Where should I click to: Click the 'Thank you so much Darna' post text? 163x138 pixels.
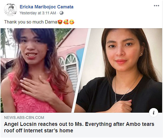click(x=31, y=22)
